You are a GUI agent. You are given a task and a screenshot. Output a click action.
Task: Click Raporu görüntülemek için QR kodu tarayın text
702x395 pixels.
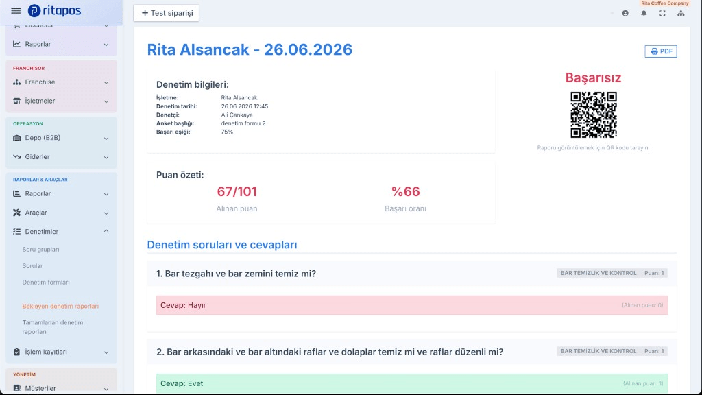pos(593,148)
